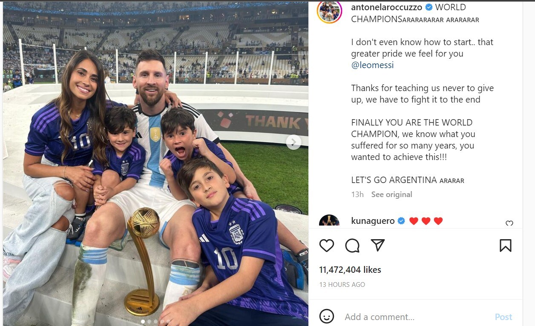Click the verified badge beside kunaguero
The width and height of the screenshot is (535, 326).
pyautogui.click(x=401, y=221)
